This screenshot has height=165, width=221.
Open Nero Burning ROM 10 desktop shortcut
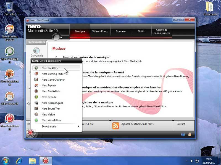[10, 33]
